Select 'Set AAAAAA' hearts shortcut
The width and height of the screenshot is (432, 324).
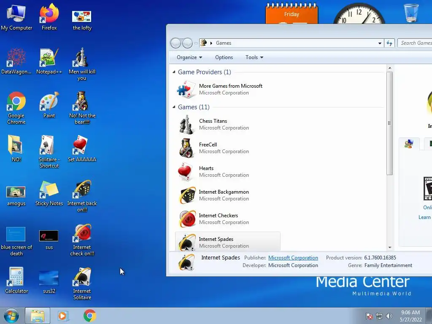coord(82,149)
